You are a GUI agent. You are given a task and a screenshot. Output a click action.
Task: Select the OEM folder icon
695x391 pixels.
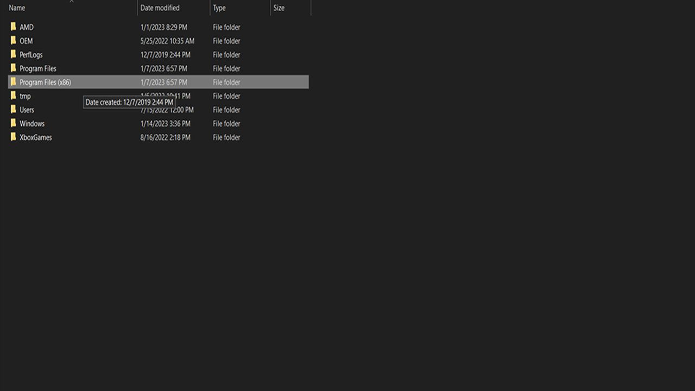[x=14, y=41]
